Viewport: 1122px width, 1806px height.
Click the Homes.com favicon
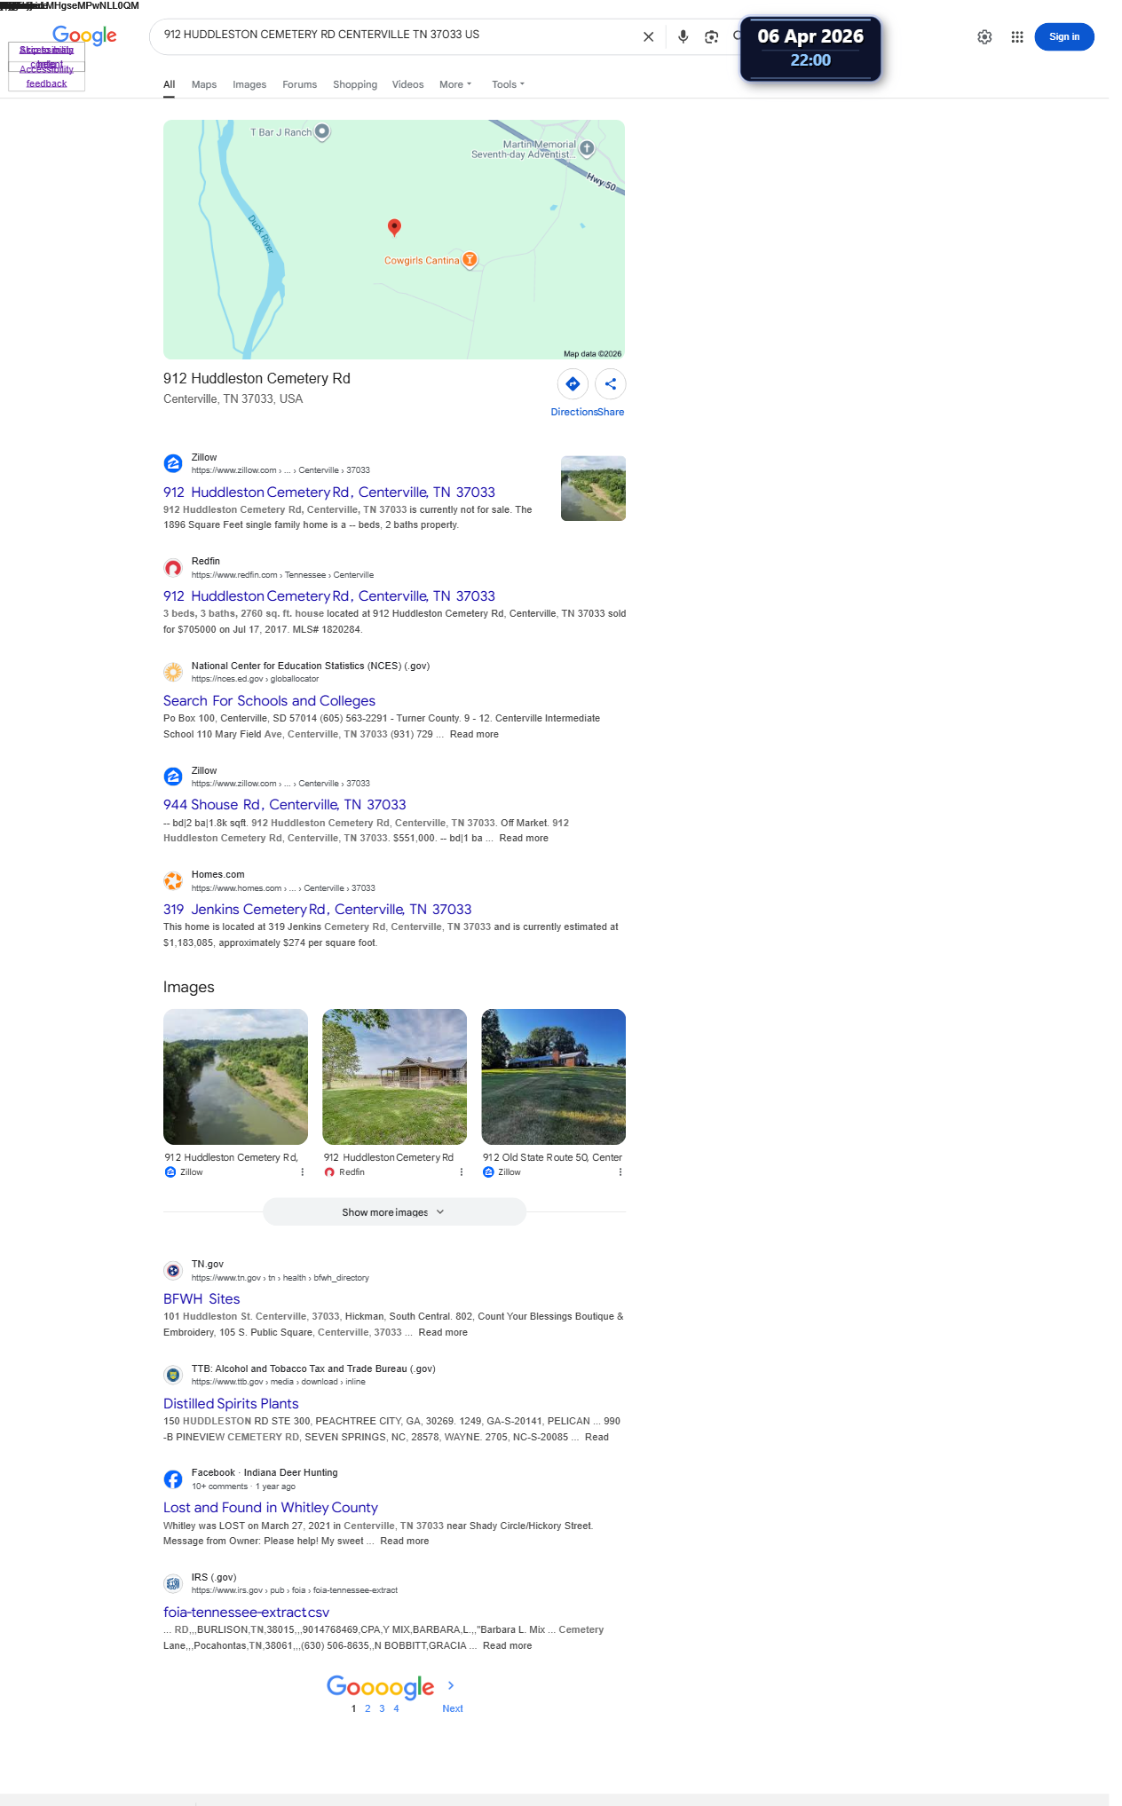[x=173, y=880]
